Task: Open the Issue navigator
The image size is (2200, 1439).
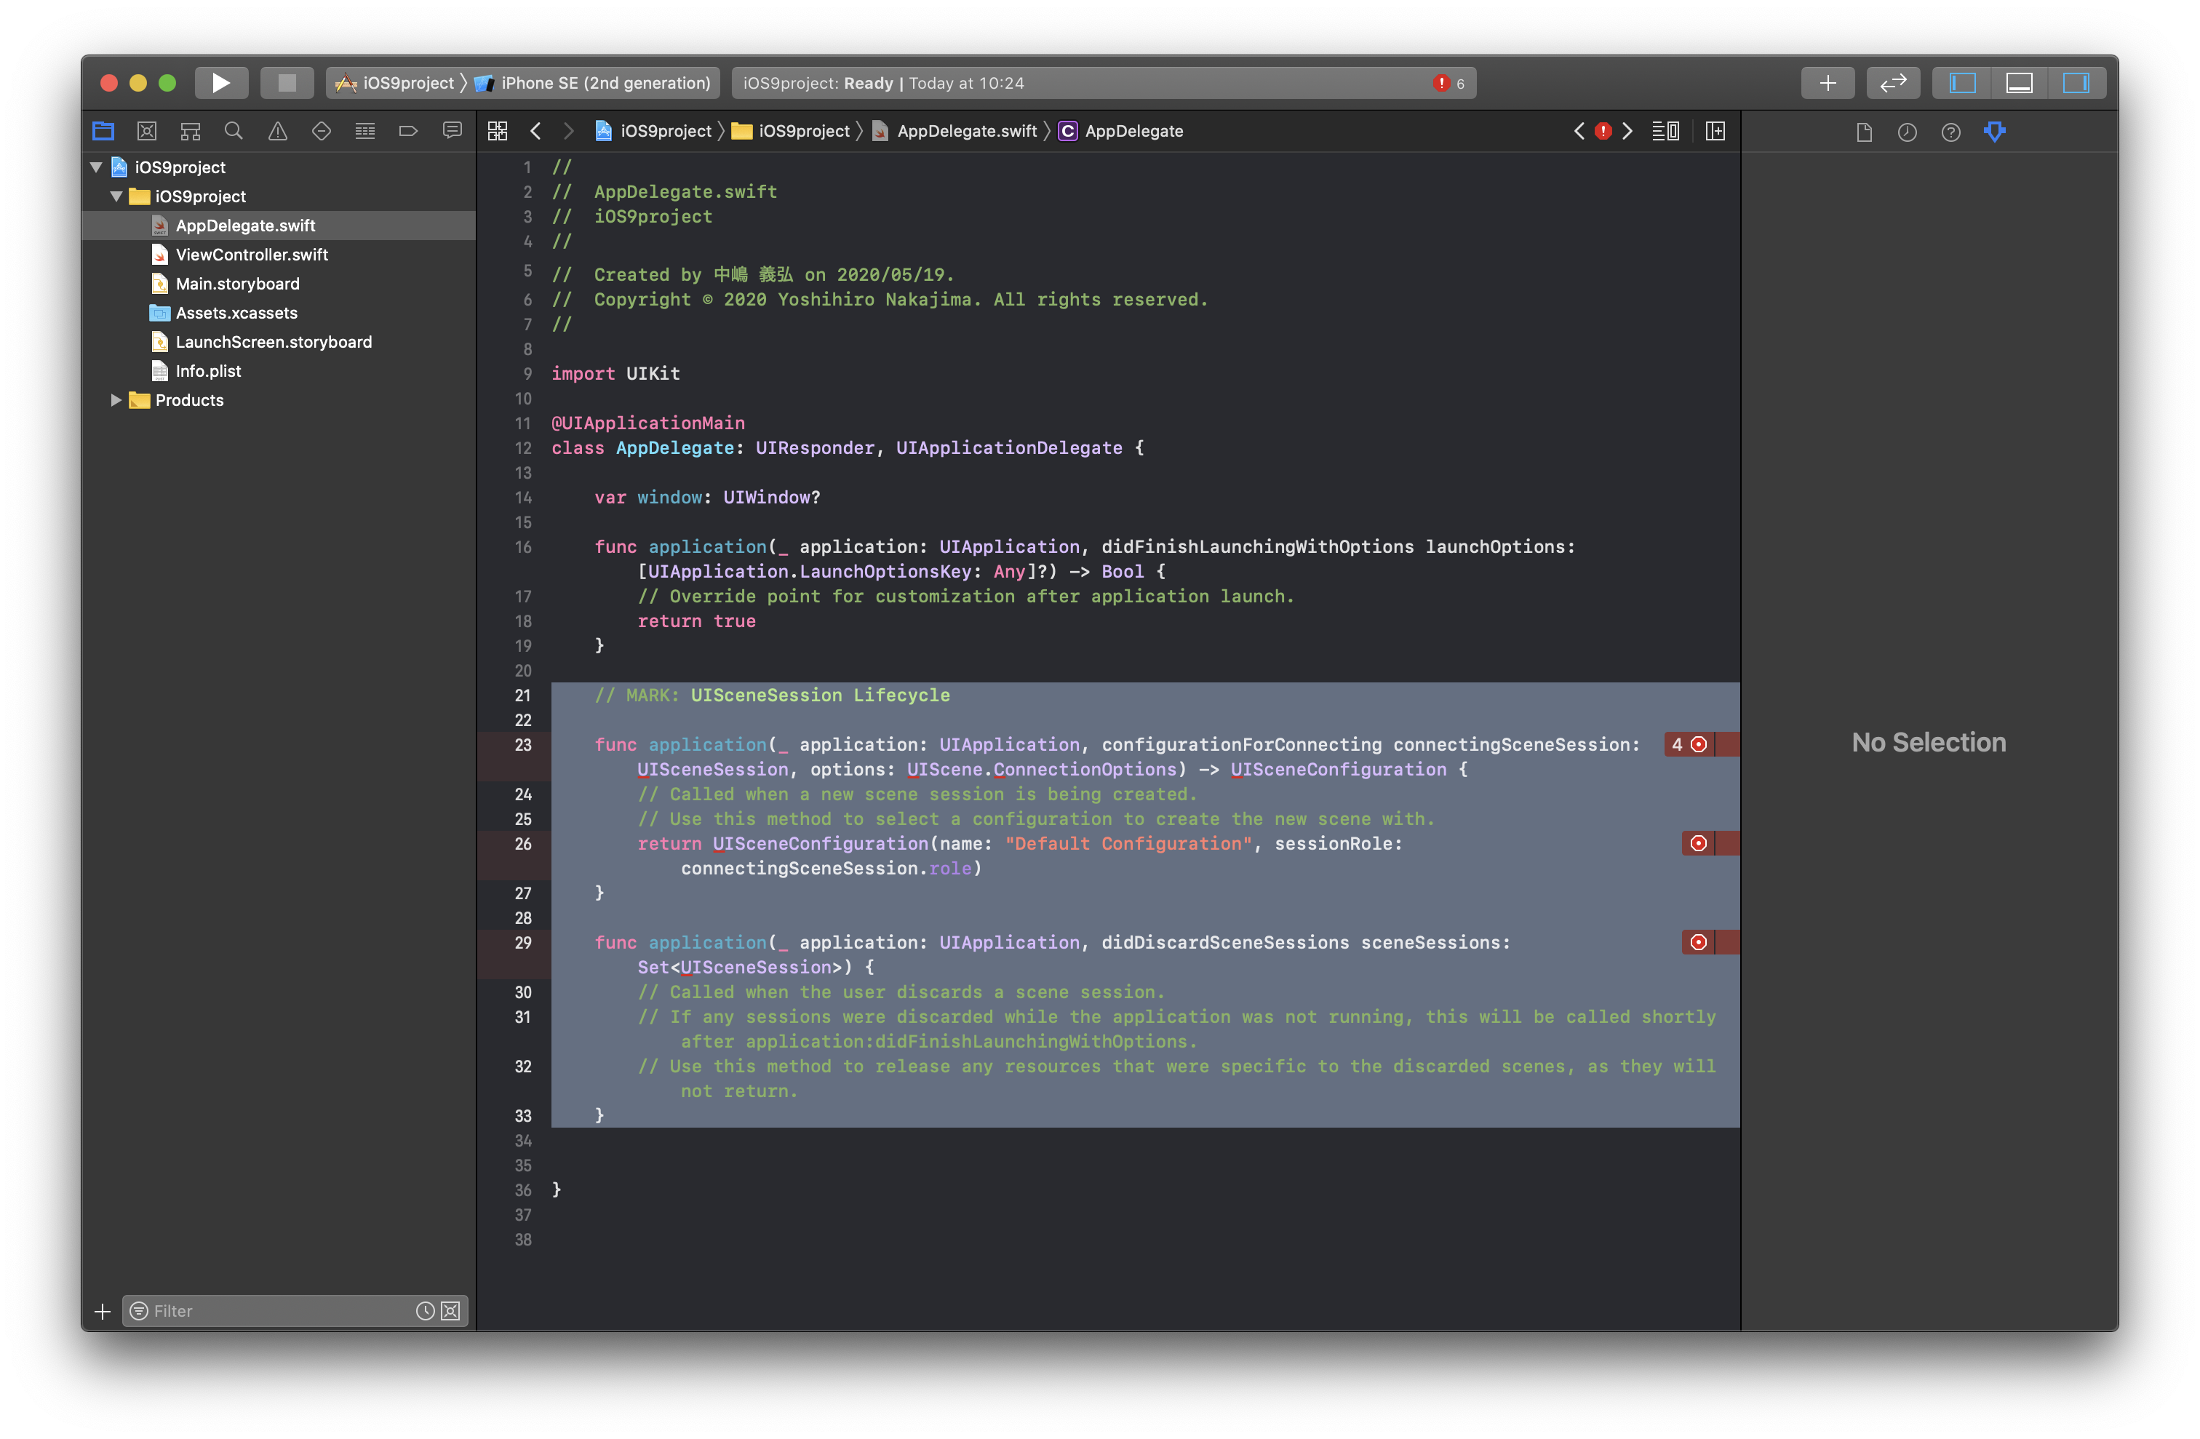Action: point(277,131)
